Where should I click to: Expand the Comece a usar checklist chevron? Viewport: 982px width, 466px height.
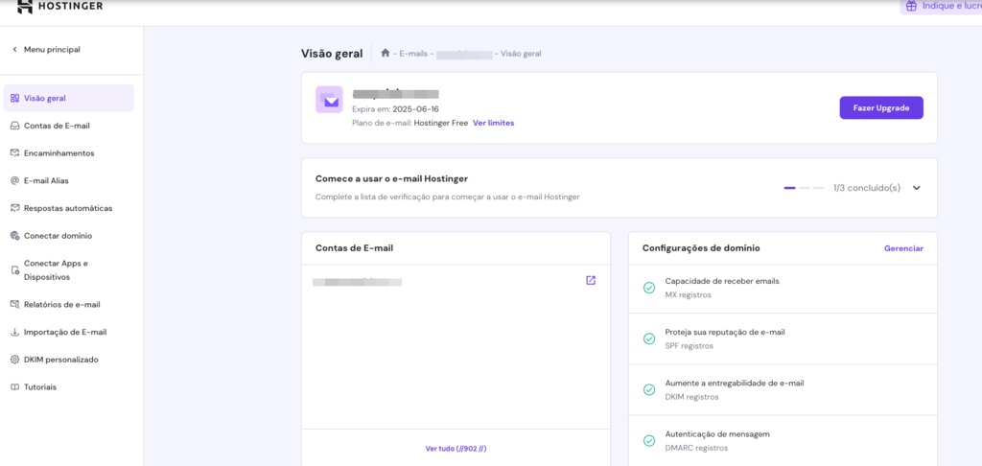(x=917, y=188)
